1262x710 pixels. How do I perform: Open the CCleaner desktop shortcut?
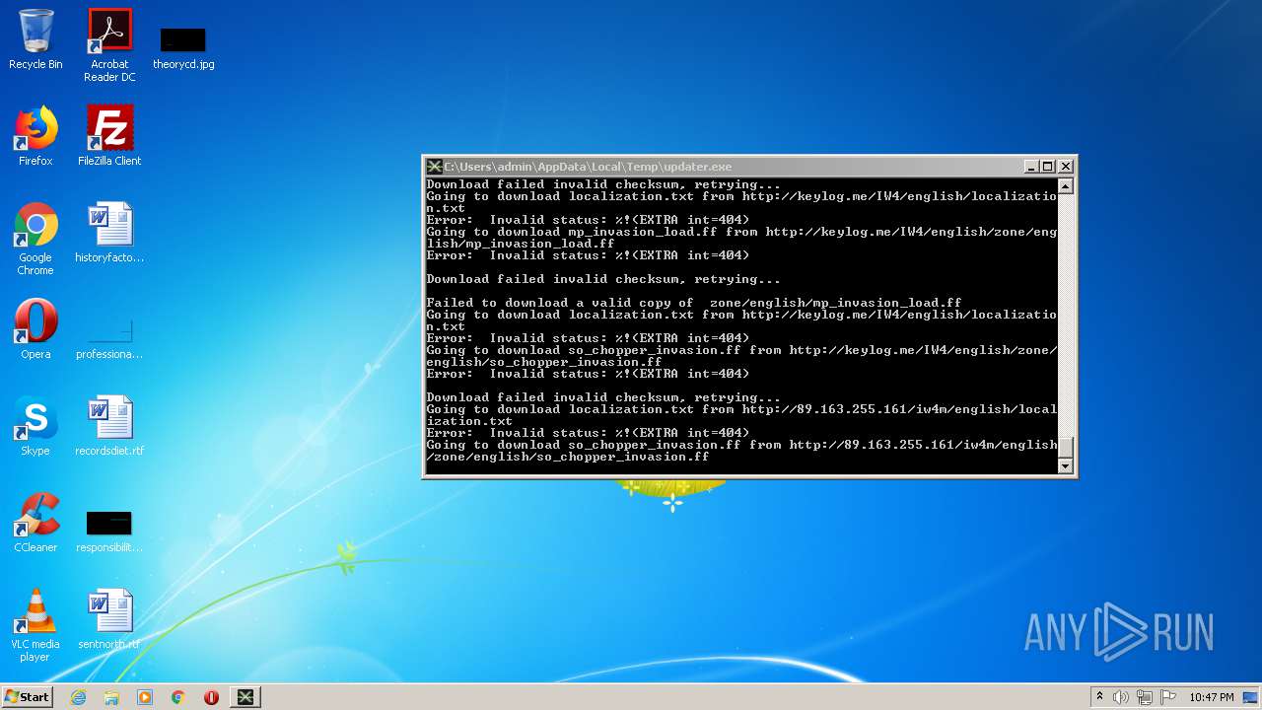tap(35, 523)
